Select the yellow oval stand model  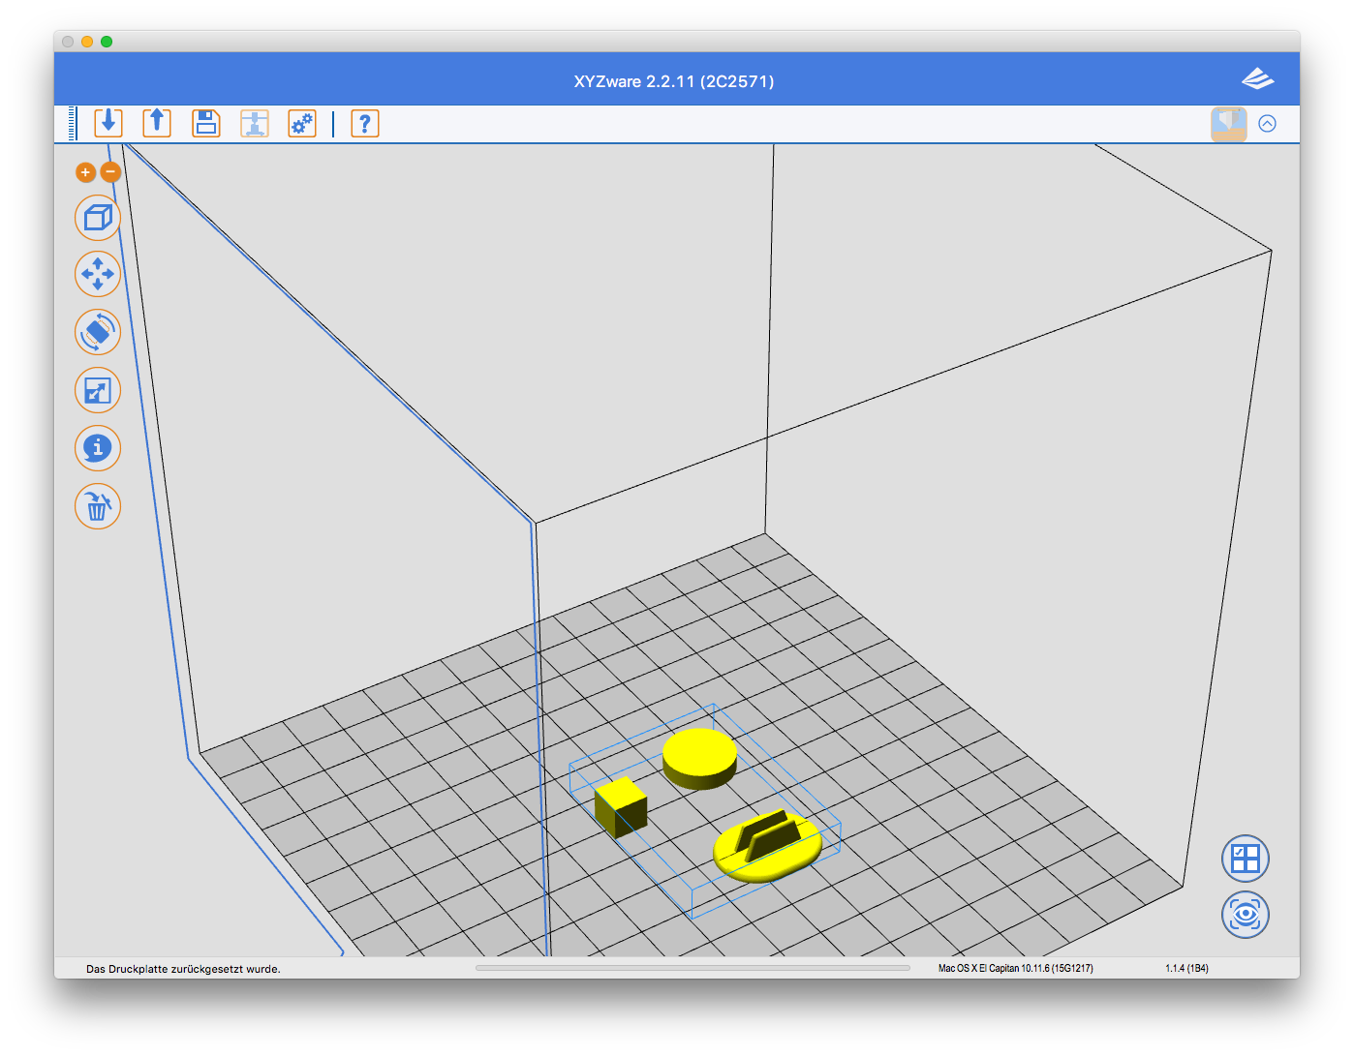[767, 847]
